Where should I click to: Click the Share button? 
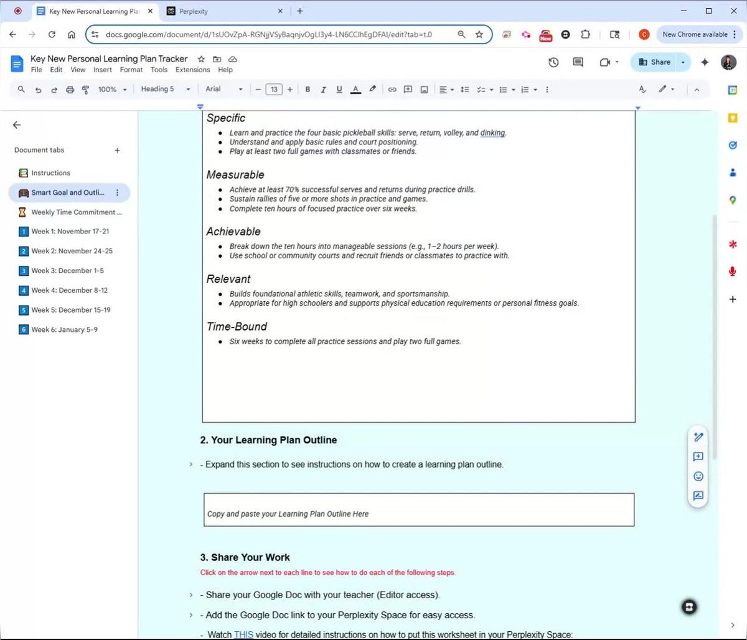click(654, 62)
